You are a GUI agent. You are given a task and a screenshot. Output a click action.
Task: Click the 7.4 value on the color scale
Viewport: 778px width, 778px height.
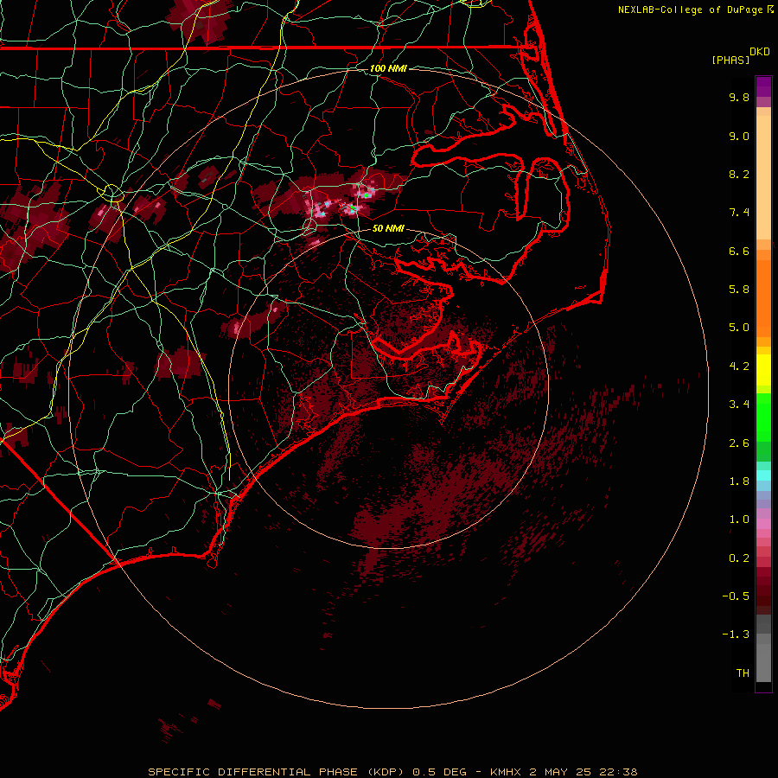pos(739,213)
